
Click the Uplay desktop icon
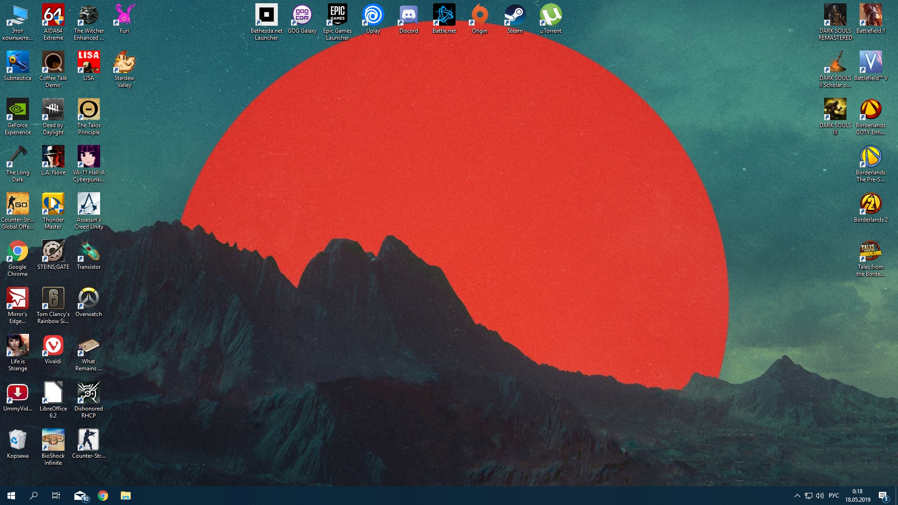(x=373, y=19)
